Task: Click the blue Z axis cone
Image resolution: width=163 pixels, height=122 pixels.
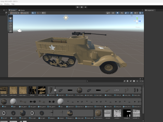Action: click(140, 21)
